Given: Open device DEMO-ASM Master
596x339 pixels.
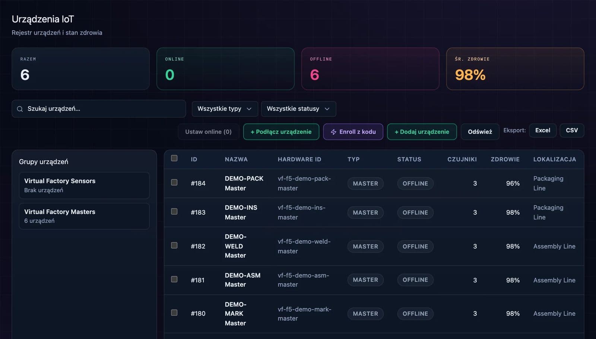Looking at the screenshot, I should coord(242,280).
